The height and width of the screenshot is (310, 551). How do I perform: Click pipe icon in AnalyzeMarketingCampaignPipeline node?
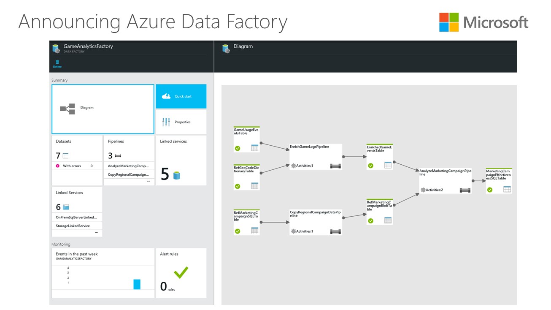[465, 190]
